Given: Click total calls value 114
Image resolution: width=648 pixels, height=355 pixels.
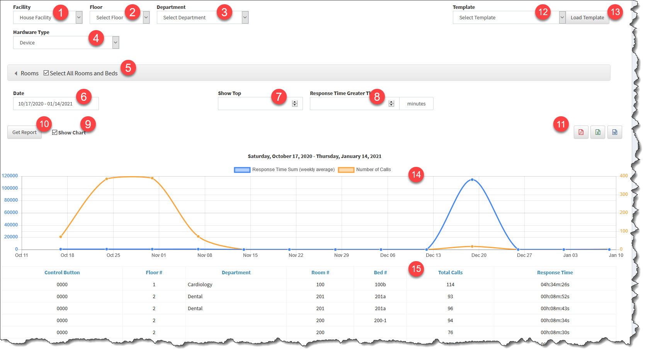Looking at the screenshot, I should [450, 284].
